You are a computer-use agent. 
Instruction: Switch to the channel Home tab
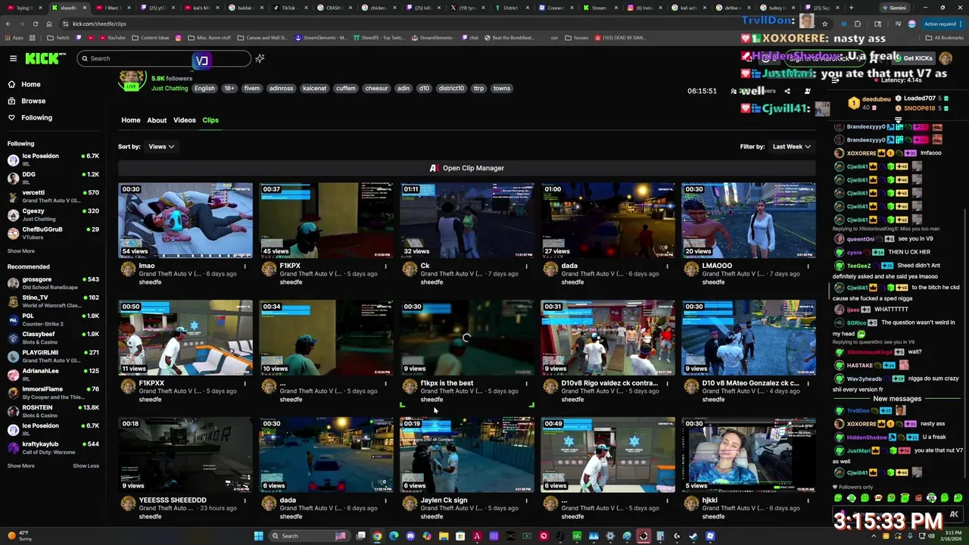[130, 120]
